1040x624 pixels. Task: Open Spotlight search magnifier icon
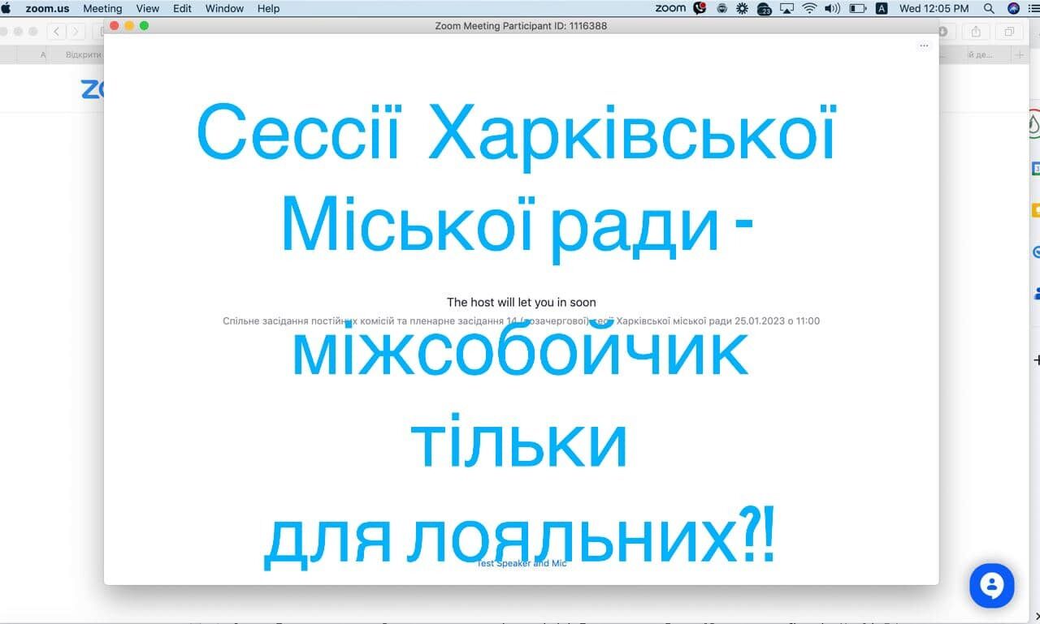[x=989, y=8]
